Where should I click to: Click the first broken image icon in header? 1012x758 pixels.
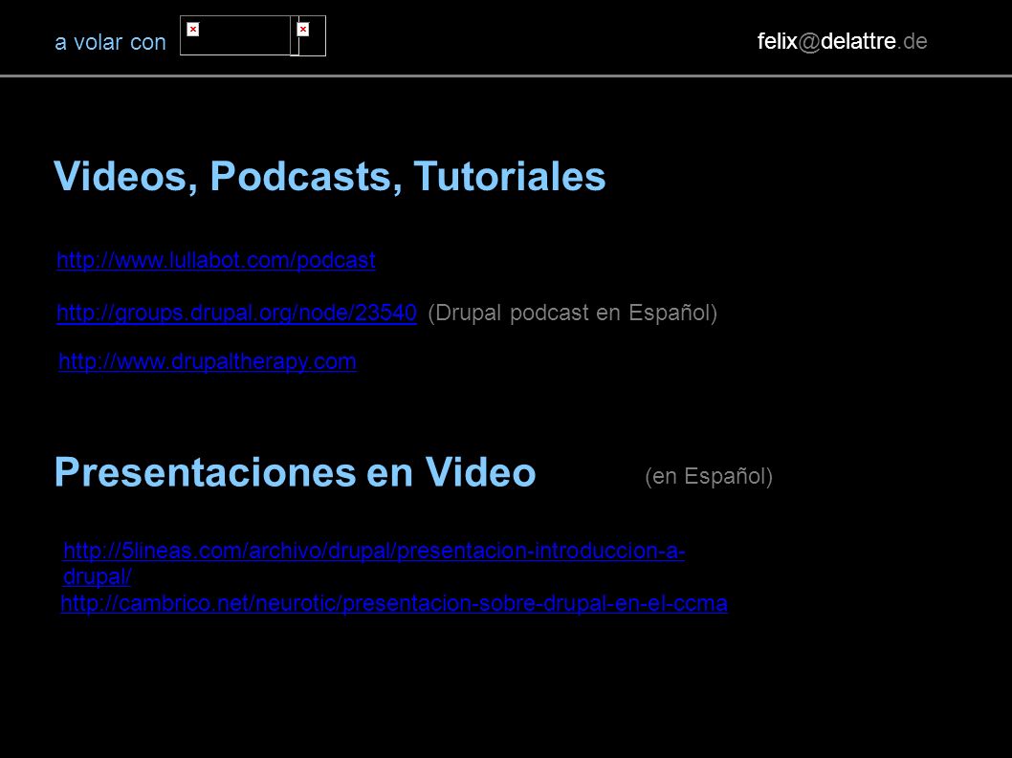pos(193,29)
